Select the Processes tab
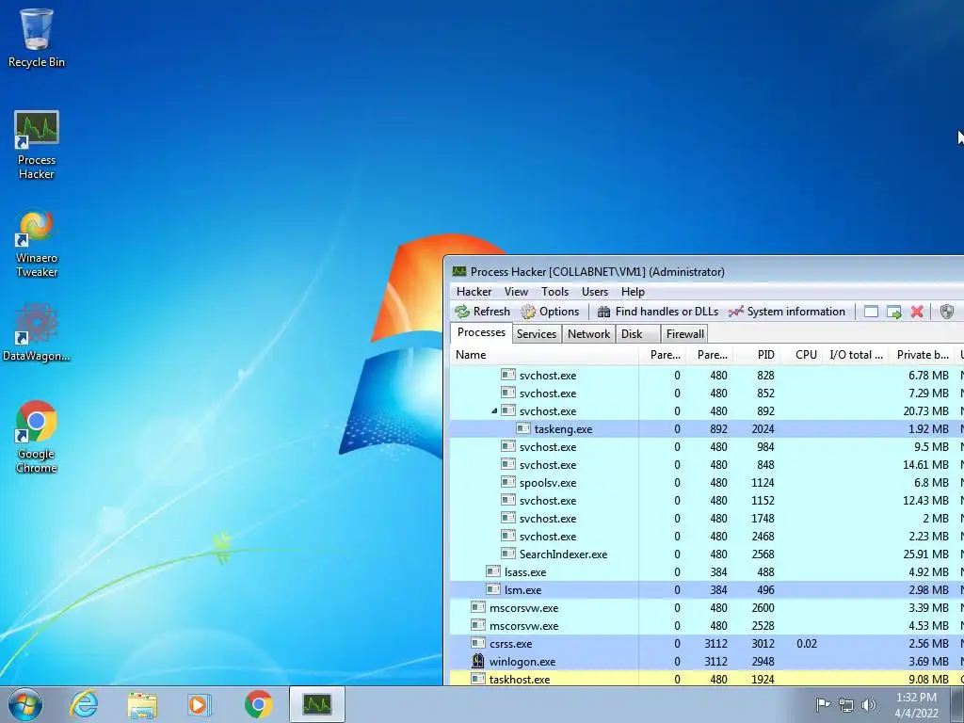The width and height of the screenshot is (964, 723). (x=481, y=332)
